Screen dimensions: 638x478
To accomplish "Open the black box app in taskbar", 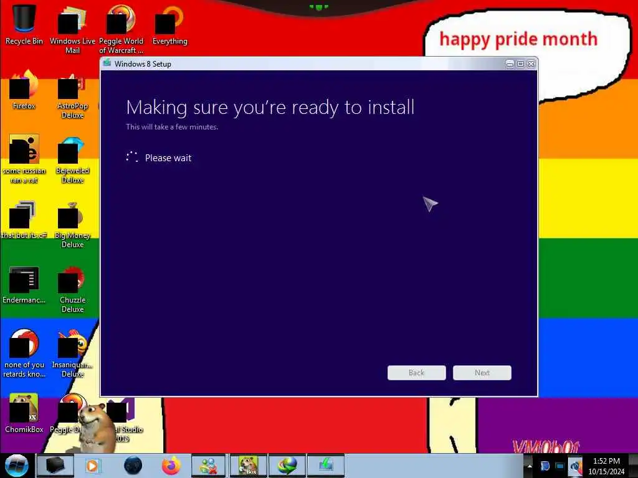I will coord(55,466).
